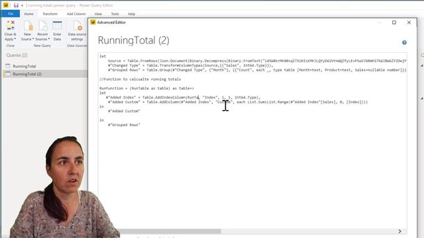424x238 pixels.
Task: Click the Power BI logo icon in title bar
Action: coord(6,5)
